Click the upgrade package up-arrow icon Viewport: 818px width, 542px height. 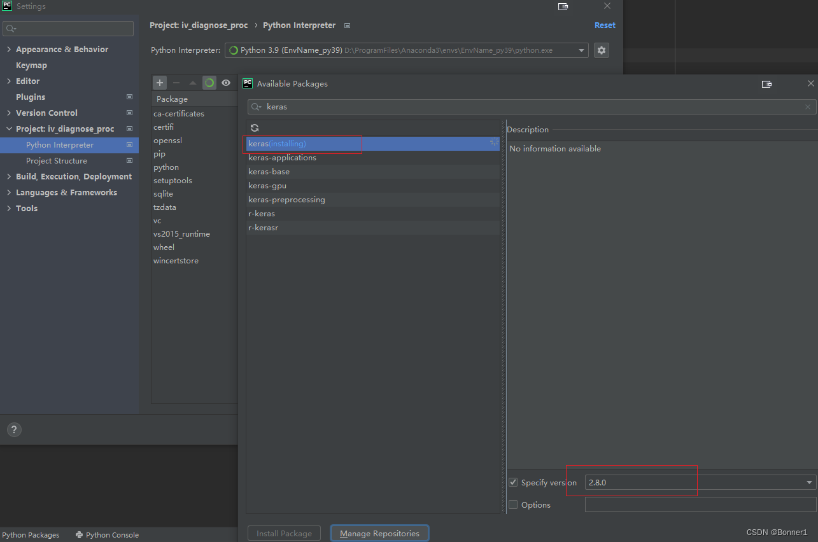point(193,83)
